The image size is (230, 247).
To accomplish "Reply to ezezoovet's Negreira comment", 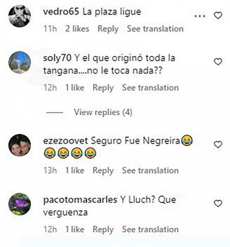I will pyautogui.click(x=103, y=171).
